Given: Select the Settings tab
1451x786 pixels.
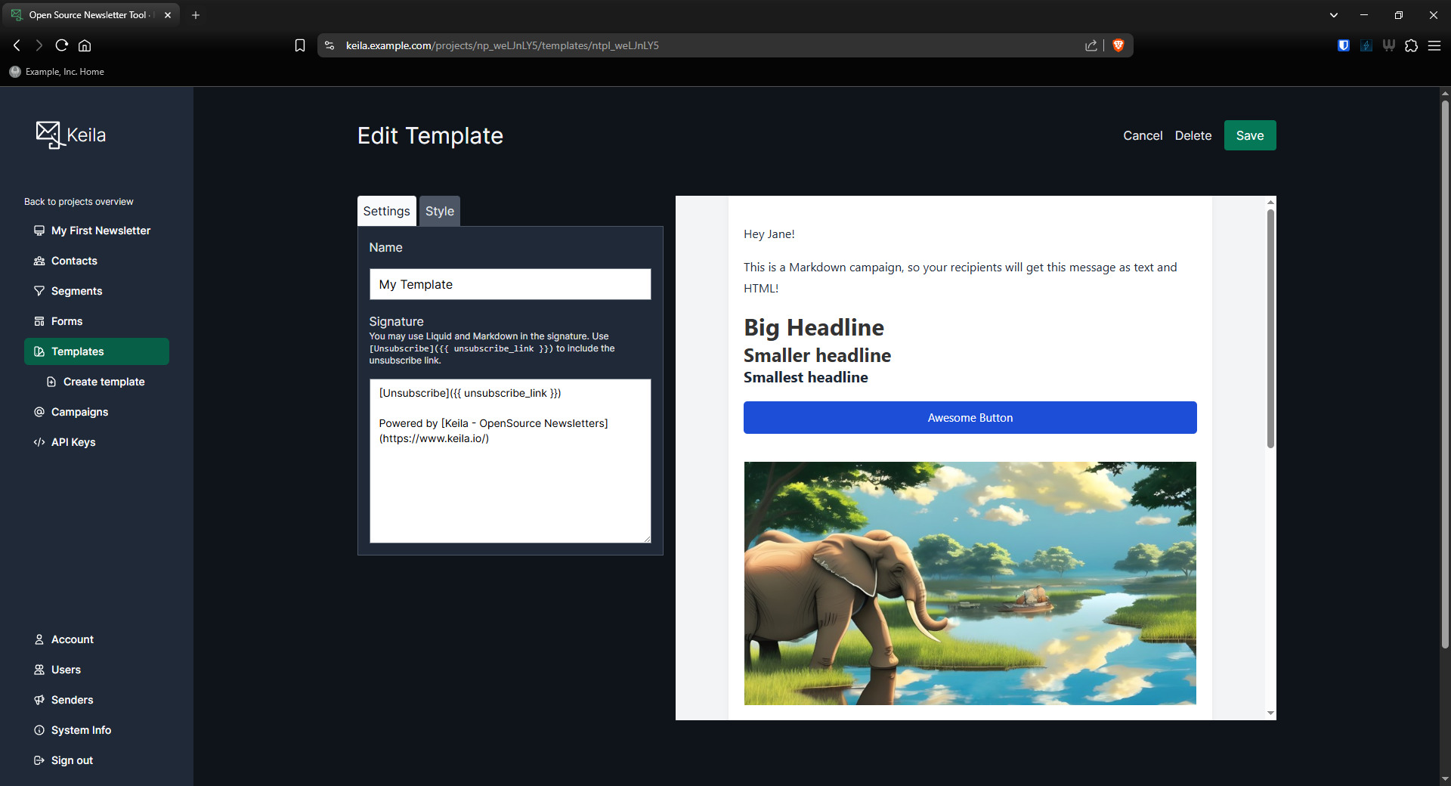Looking at the screenshot, I should click(x=386, y=211).
